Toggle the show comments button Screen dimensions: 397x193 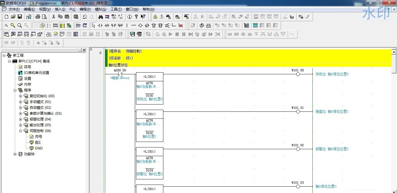pyautogui.click(x=42, y=26)
